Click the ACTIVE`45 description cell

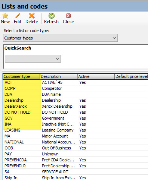click(59, 82)
